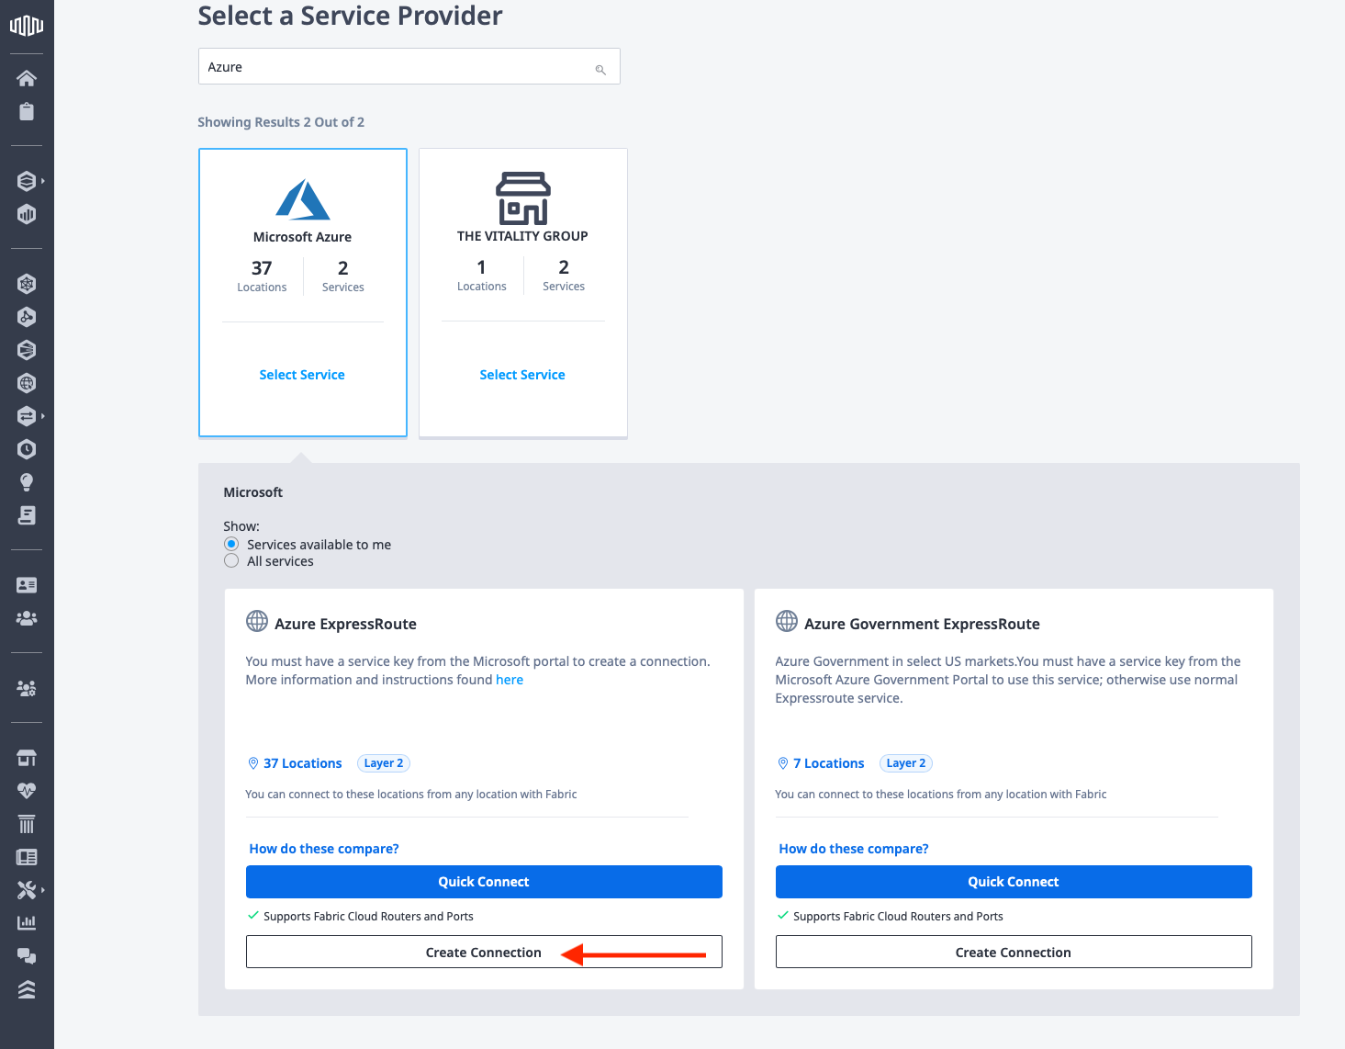
Task: Click the scroll document icon in sidebar
Action: [27, 515]
